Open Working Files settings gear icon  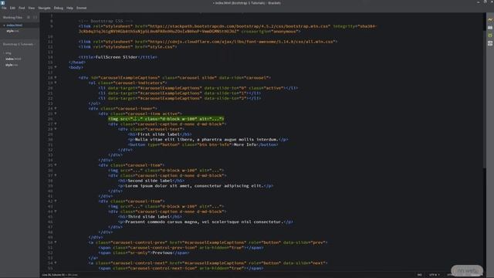pos(29,17)
